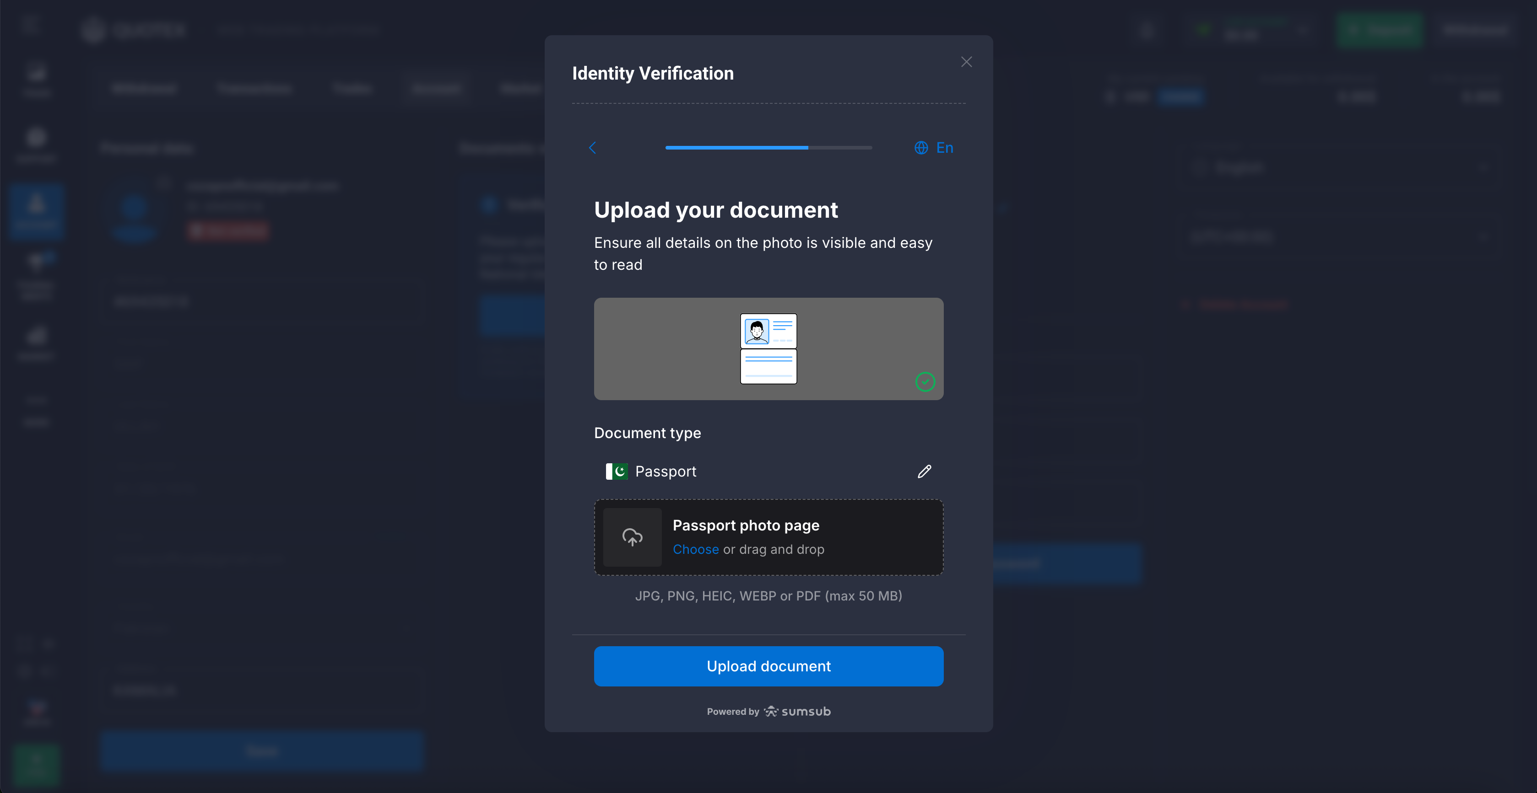
Task: Open the En language selector
Action: point(944,148)
